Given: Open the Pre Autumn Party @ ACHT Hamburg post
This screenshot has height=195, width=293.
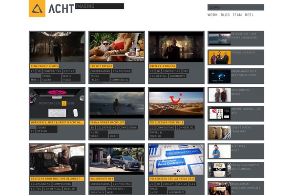Looking at the screenshot, I should point(236,170).
